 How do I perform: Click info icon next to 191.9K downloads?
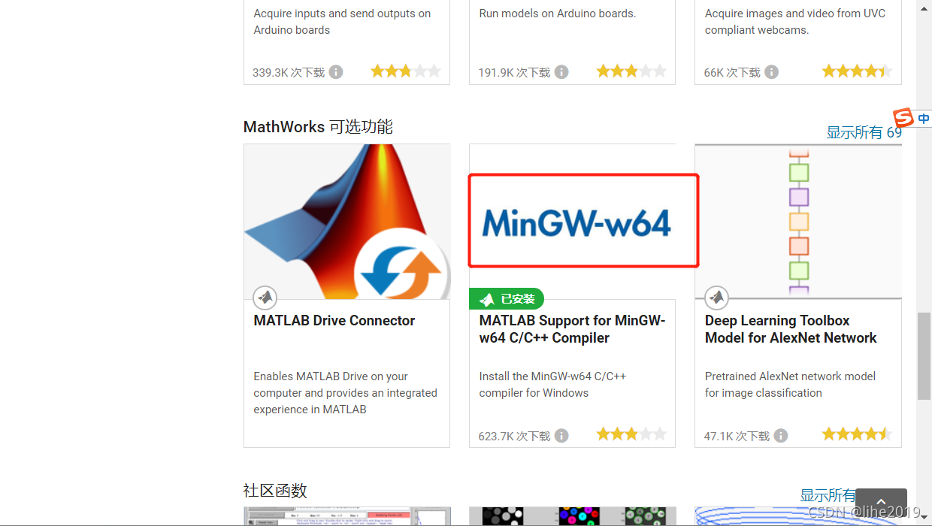(x=561, y=72)
